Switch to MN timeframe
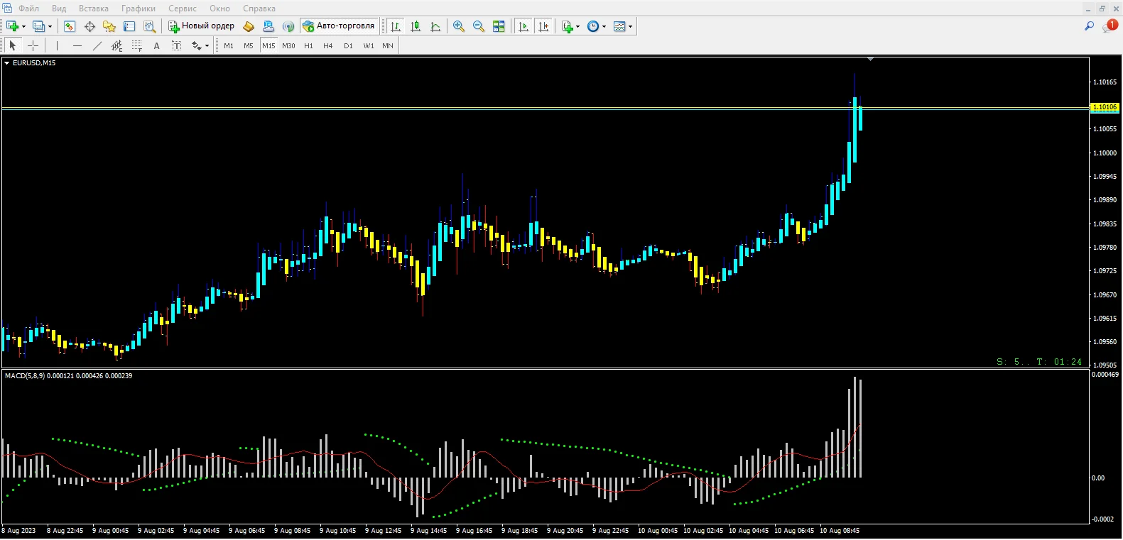Viewport: 1123px width, 540px height. coord(388,45)
